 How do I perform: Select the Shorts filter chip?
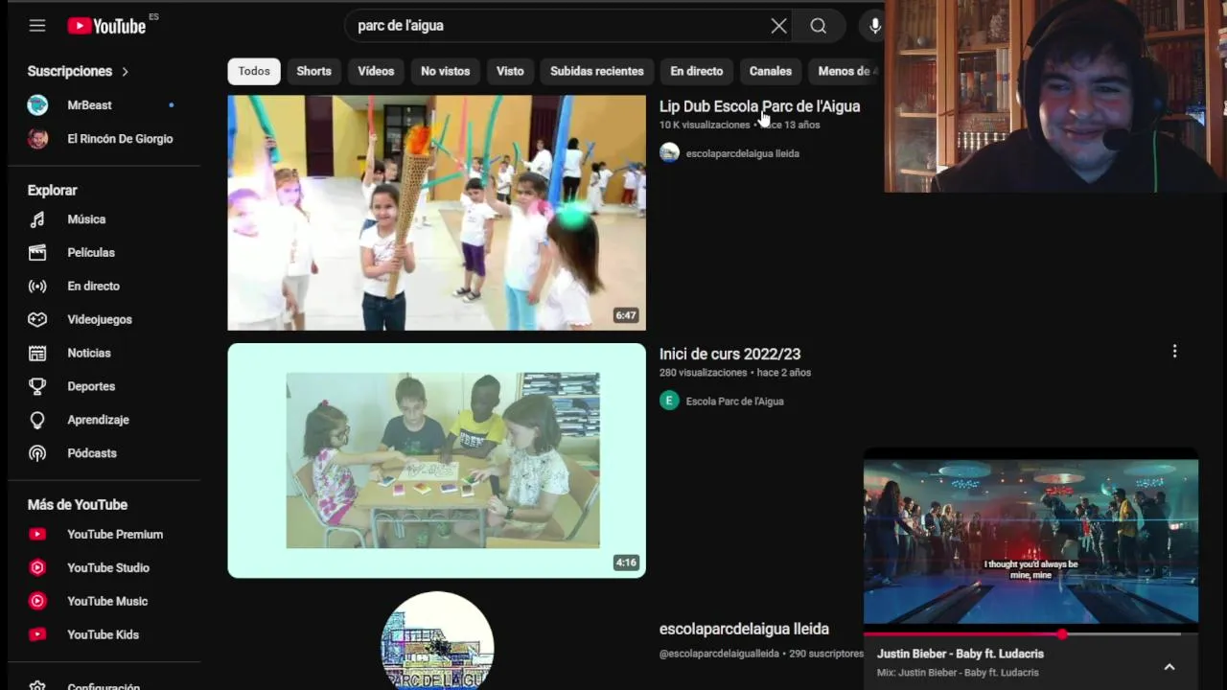[x=313, y=71]
